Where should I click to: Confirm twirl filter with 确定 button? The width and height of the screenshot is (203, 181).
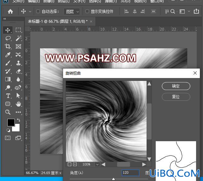176,86
